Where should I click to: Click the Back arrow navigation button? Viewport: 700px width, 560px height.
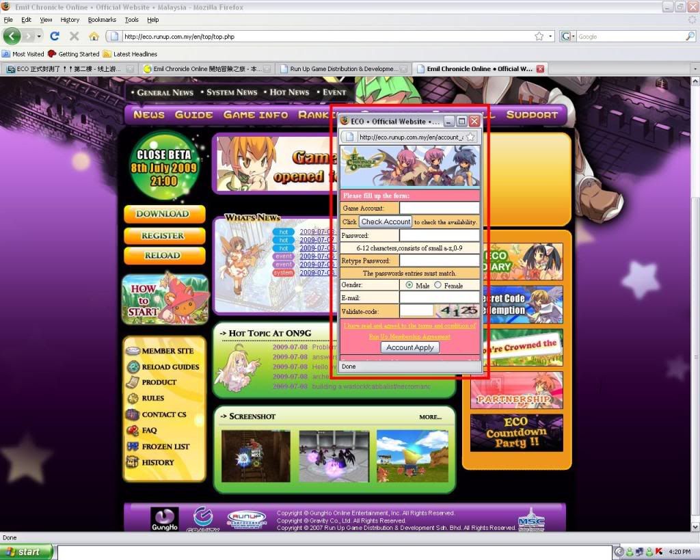[12, 36]
